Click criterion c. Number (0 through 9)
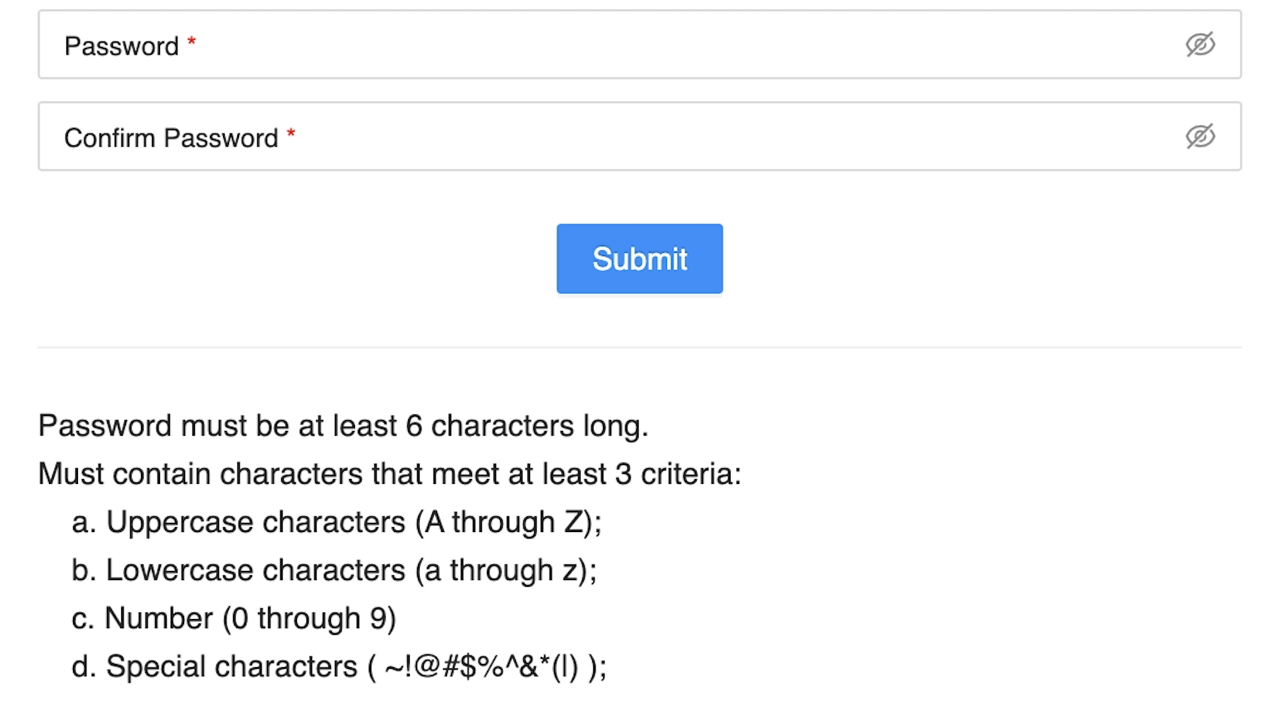 click(x=234, y=618)
